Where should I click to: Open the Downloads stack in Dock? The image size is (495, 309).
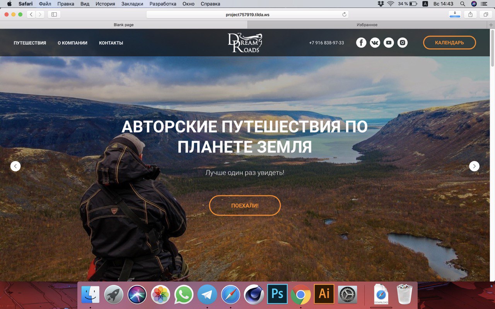pyautogui.click(x=381, y=294)
